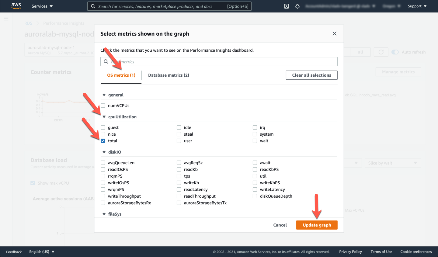Close the metrics dialog with X
The width and height of the screenshot is (438, 257).
click(x=334, y=33)
